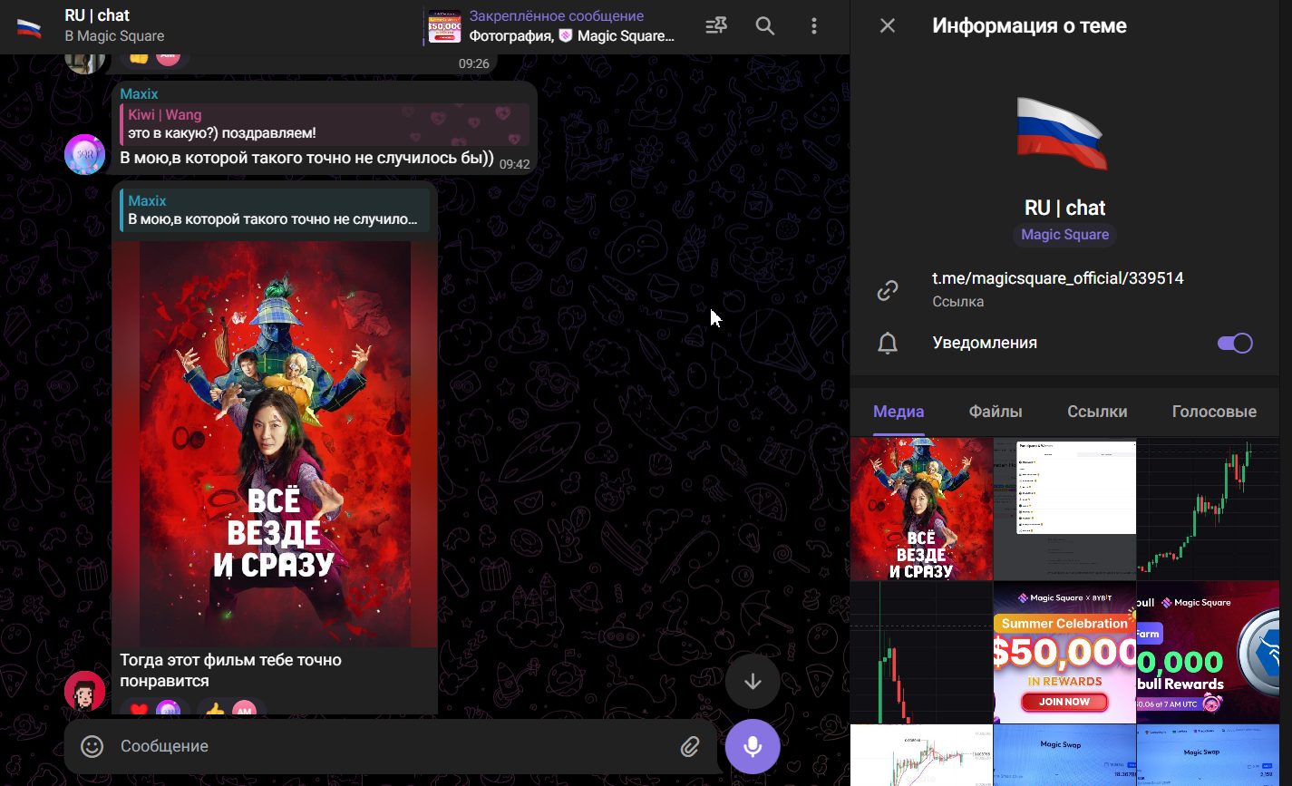Open the pixel-art avatar of poster sender
Viewport: 1292px width, 786px height.
pyautogui.click(x=85, y=693)
